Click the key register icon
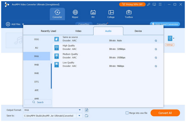Viewport: 186px width, 122px height. click(x=148, y=4)
